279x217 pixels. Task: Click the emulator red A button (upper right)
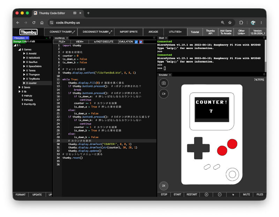(232, 144)
